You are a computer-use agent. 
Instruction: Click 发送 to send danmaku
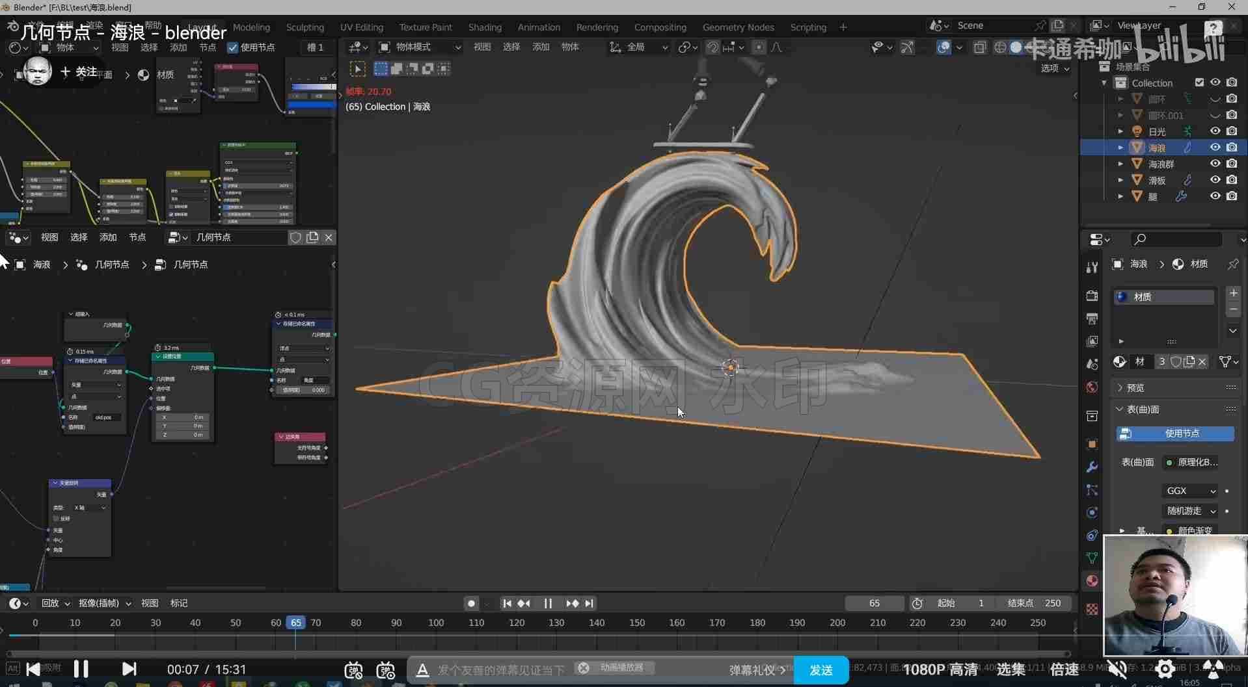tap(821, 670)
